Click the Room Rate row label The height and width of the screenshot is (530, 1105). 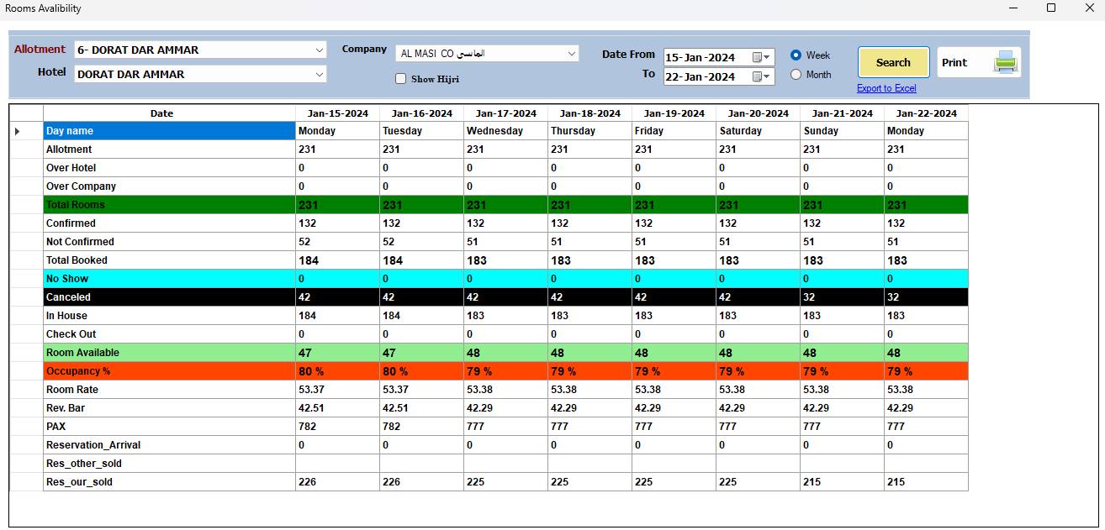point(169,390)
